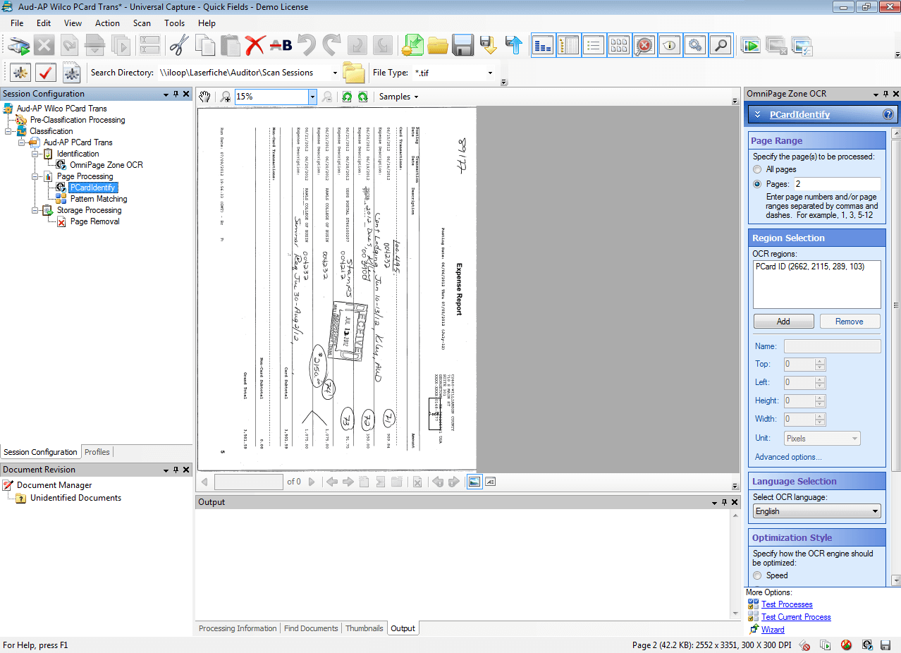Screen dimensions: 901x653
Task: Toggle the image view mode button
Action: tap(474, 482)
